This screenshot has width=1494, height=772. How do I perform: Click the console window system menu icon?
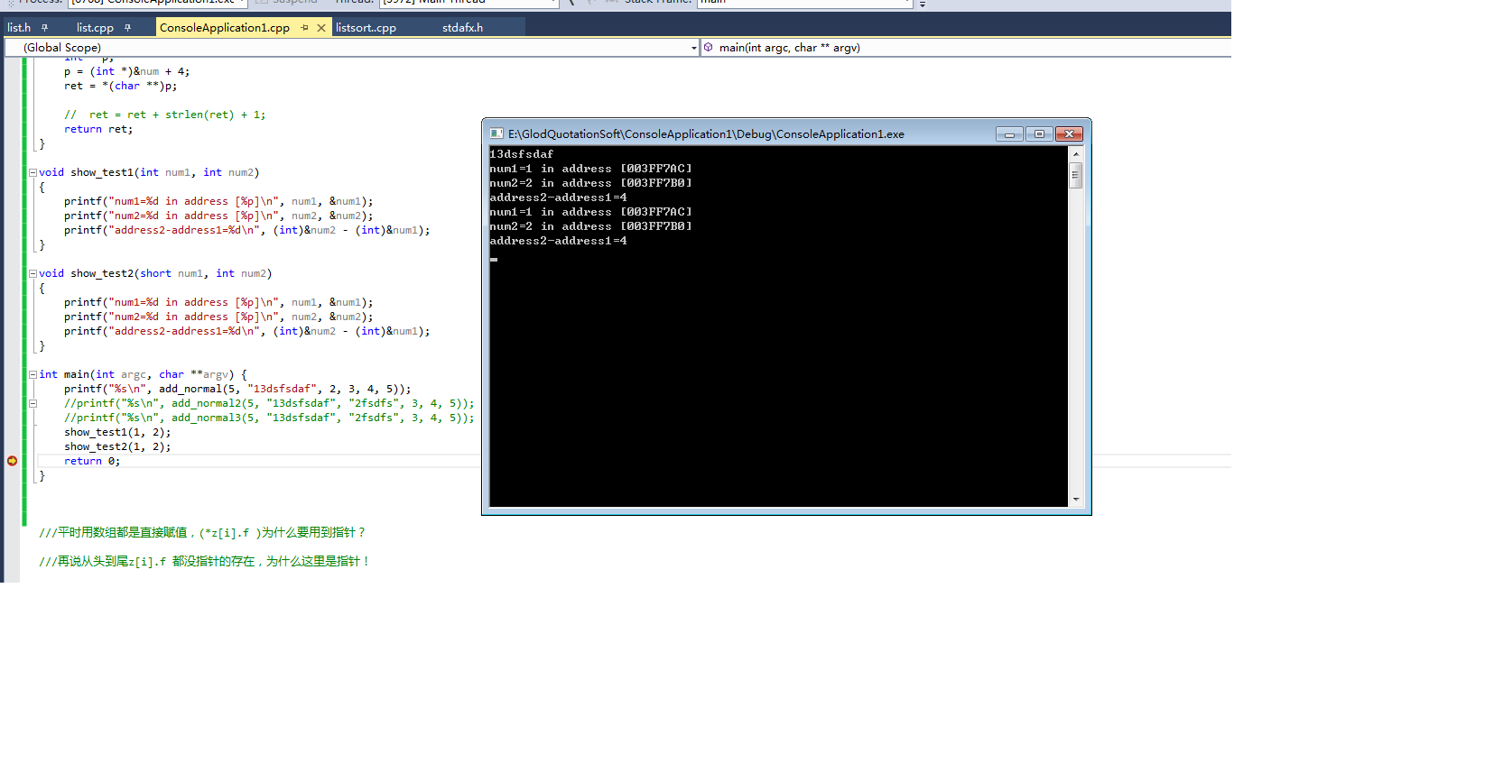(x=496, y=133)
